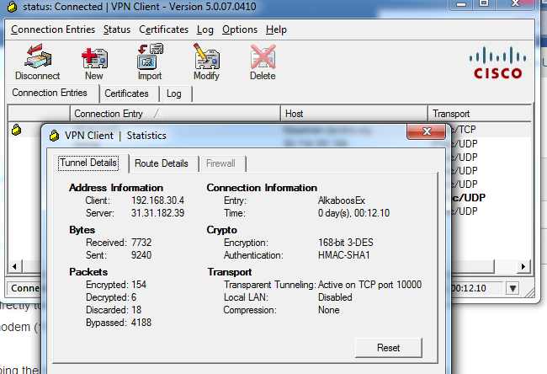Viewport: 547px width, 374px height.
Task: Click the Disconnect toolbar icon
Action: [37, 61]
